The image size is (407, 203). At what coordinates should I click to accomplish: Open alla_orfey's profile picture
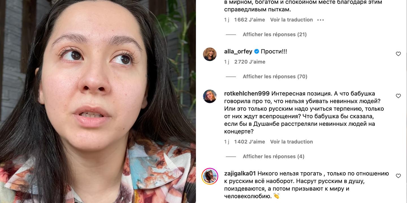(x=210, y=54)
